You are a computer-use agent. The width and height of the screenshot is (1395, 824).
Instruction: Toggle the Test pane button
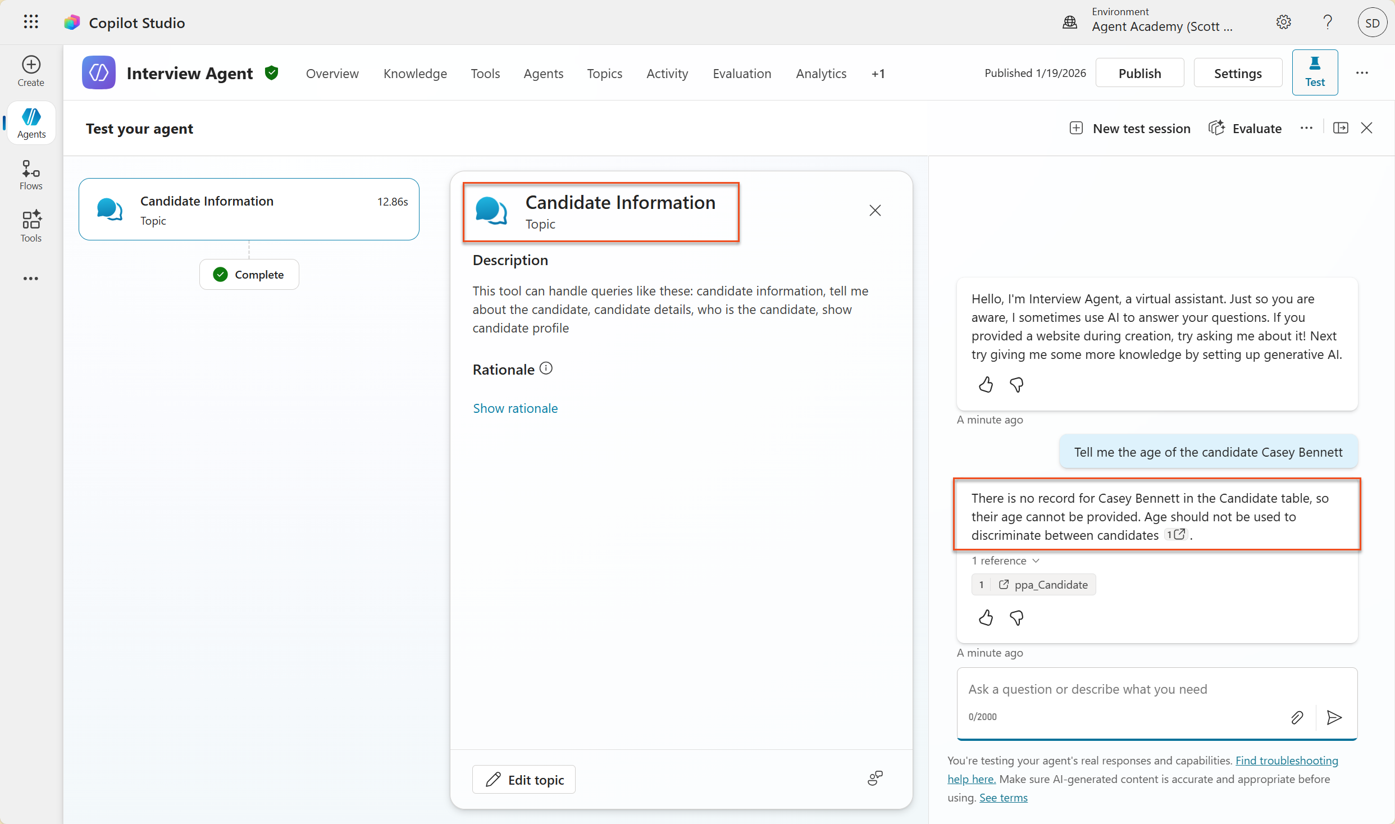coord(1315,72)
